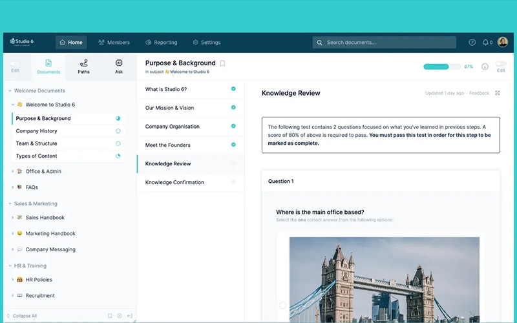
Task: Expand the Office & Admin subject
Action: pos(13,172)
